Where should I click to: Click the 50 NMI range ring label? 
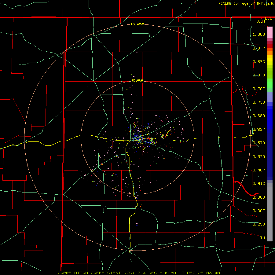point(137,81)
